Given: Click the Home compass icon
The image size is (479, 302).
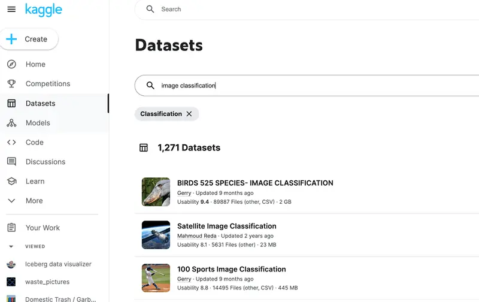Looking at the screenshot, I should pos(11,64).
